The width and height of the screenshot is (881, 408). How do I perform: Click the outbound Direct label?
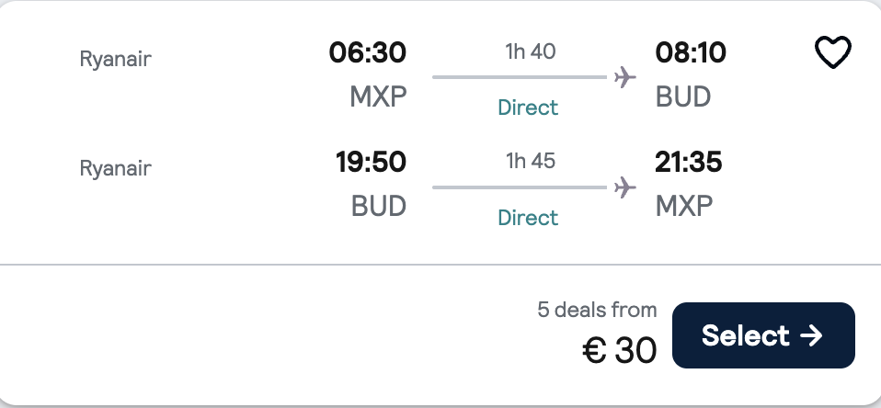click(x=528, y=108)
